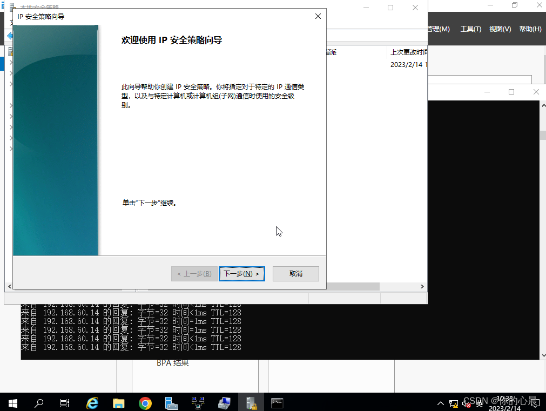546x411 pixels.
Task: Open Task View from the taskbar
Action: [65, 403]
